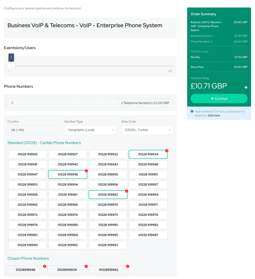Select number 01228 919942
This screenshot has height=279, width=255.
(68, 164)
